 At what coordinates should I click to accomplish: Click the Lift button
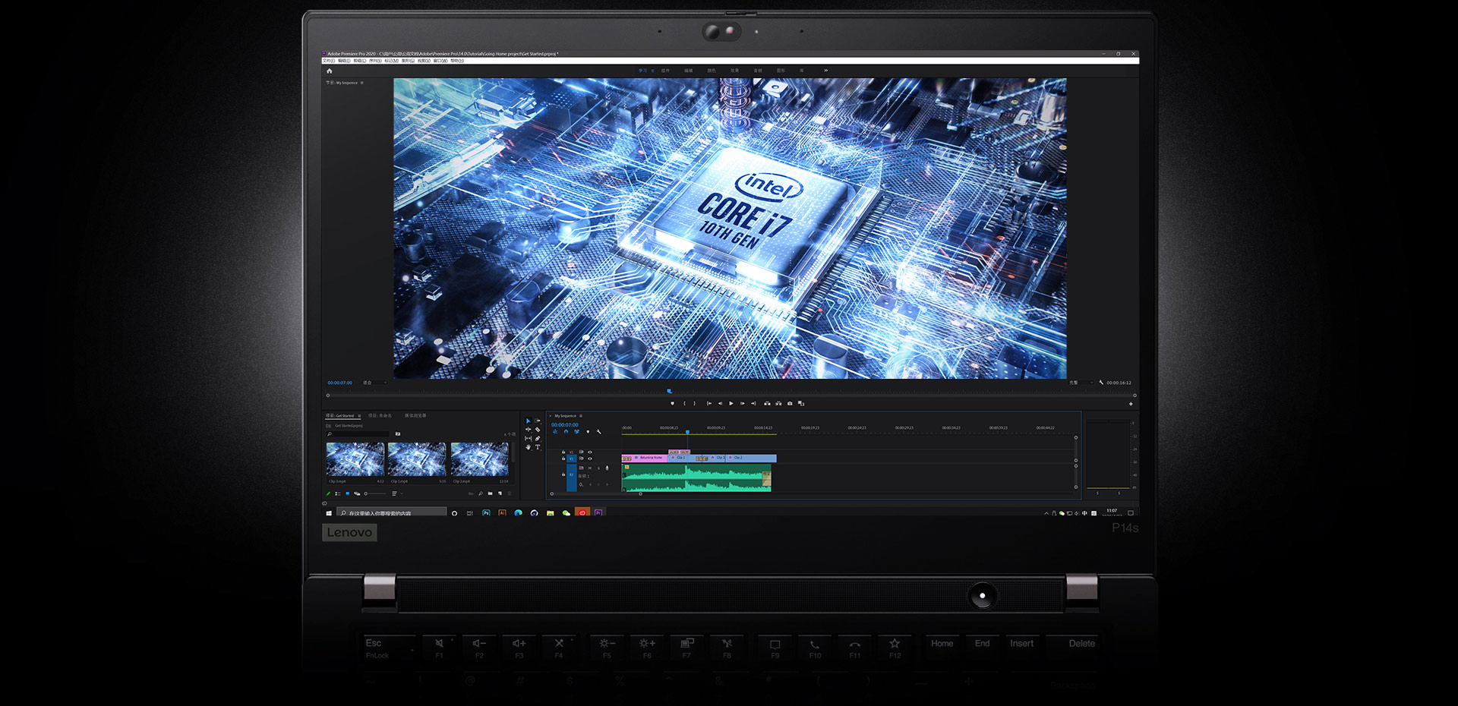pos(767,403)
